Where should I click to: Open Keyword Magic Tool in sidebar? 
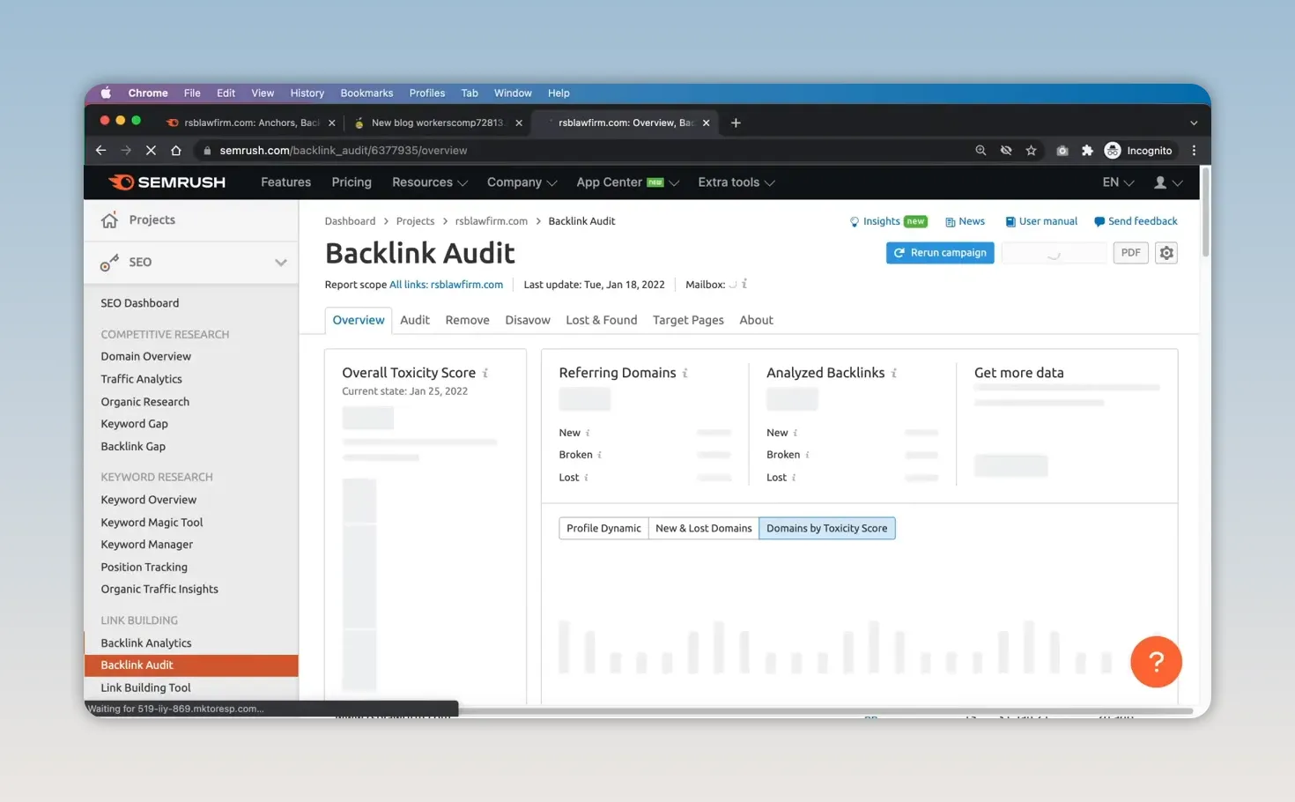coord(152,523)
